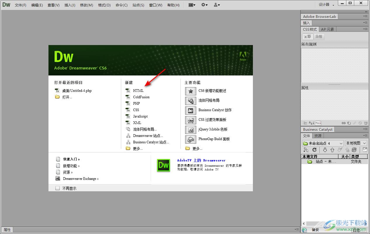Show list view A-Z in CSS properties
The image size is (370, 234).
pos(311,123)
